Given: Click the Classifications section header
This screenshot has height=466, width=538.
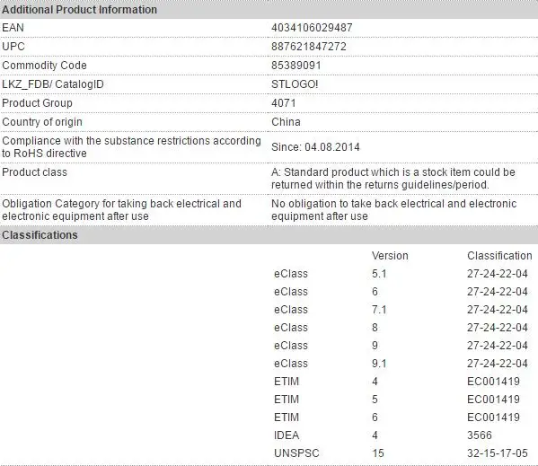Looking at the screenshot, I should (40, 235).
